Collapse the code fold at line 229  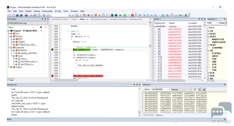[59, 39]
